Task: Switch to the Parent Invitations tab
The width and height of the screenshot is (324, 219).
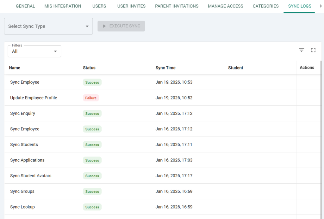Action: [x=177, y=6]
